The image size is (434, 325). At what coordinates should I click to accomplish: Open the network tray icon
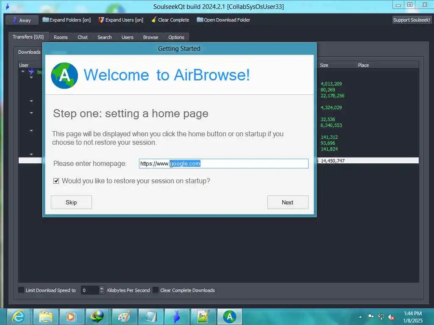(381, 317)
